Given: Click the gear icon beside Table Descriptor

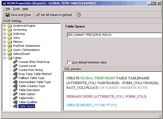Looking at the screenshot, I should 15,90.
